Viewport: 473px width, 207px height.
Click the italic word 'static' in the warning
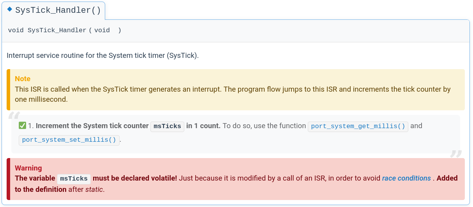(x=95, y=190)
